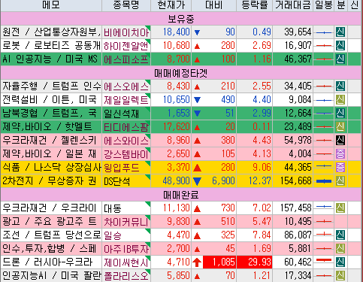Screen dimensions: 363x282
Task: Select stock name 티디에스팜
Action: coord(126,127)
